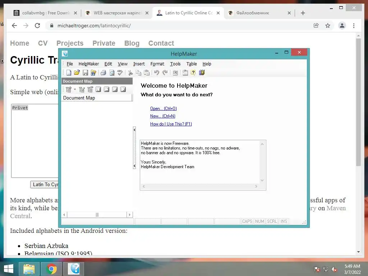Click the New... (Ctrl+N) link

163,116
